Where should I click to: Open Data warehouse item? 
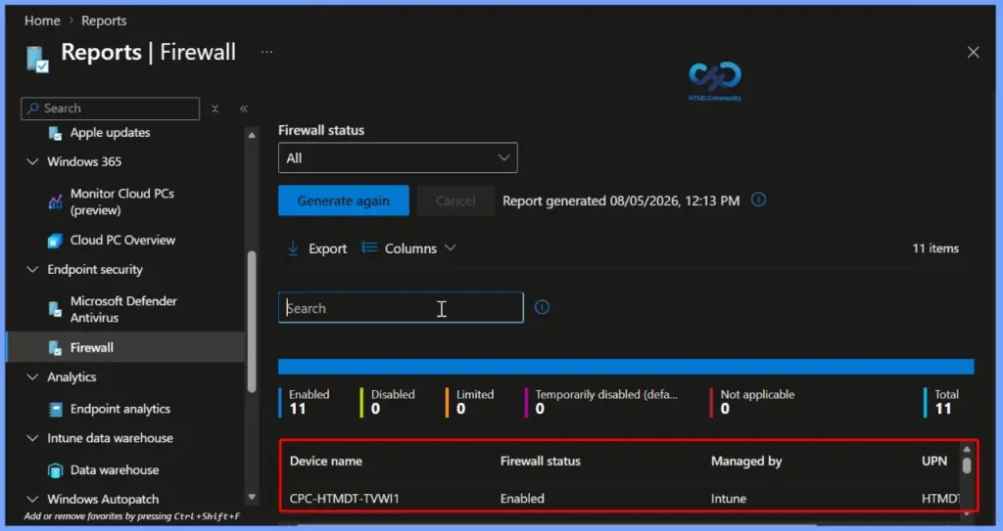115,470
